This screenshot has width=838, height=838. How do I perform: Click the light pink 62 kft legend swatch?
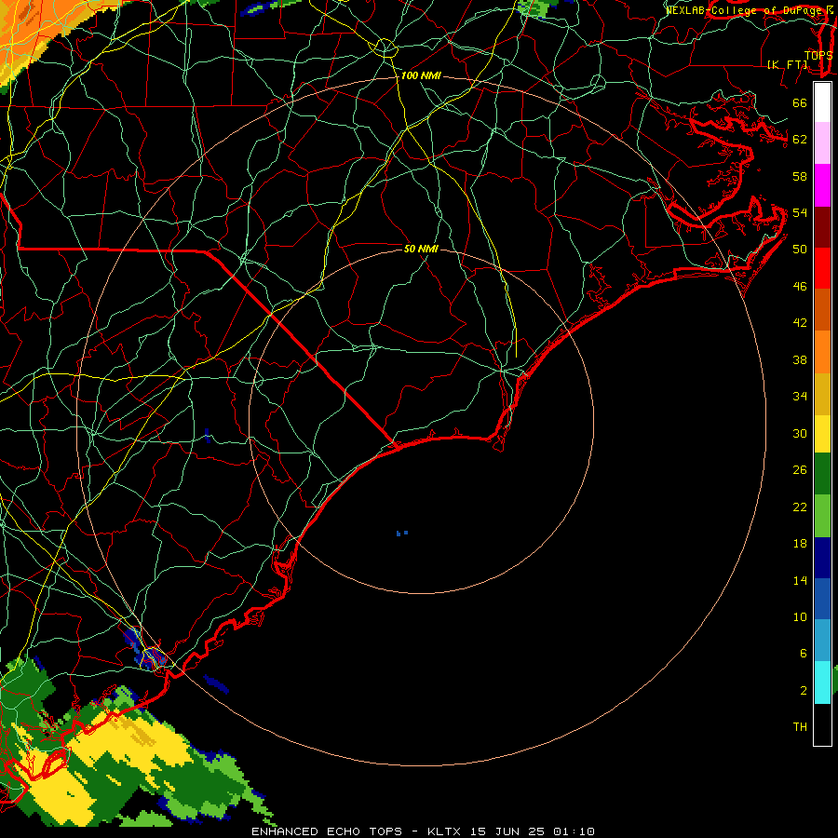point(822,143)
